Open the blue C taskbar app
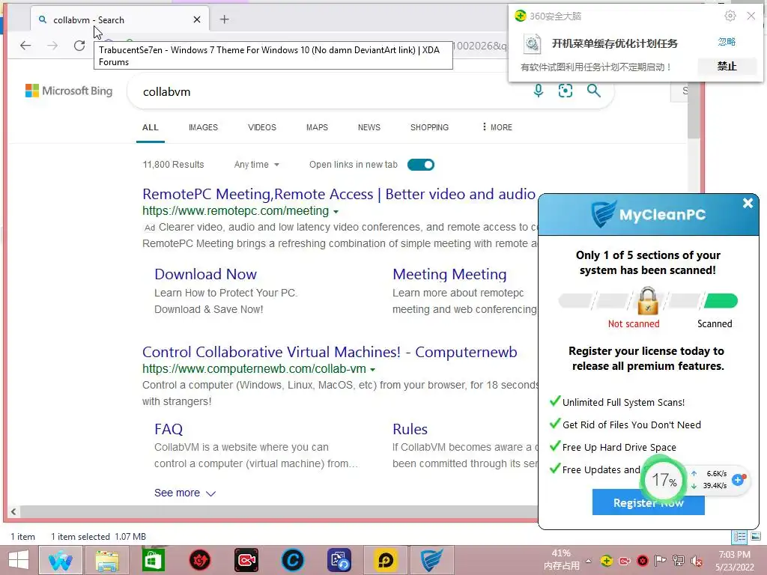The height and width of the screenshot is (575, 767). click(293, 560)
